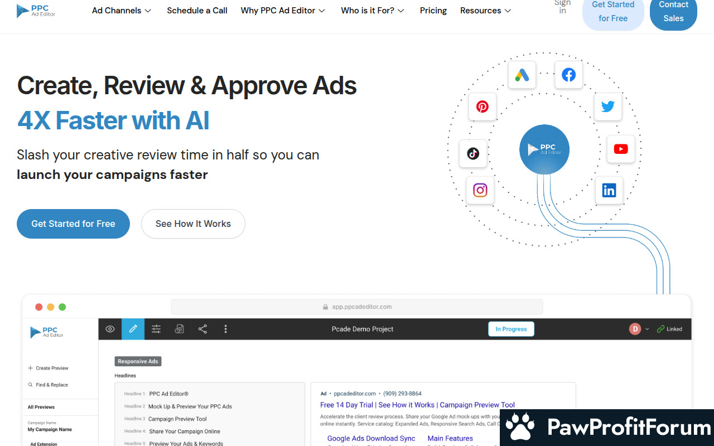Open the share icon in dark toolbar

(x=202, y=329)
